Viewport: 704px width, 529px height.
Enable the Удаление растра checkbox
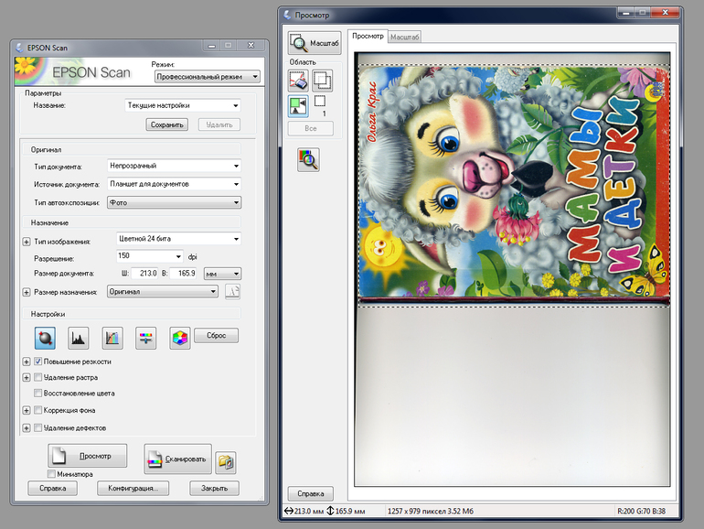(x=38, y=377)
